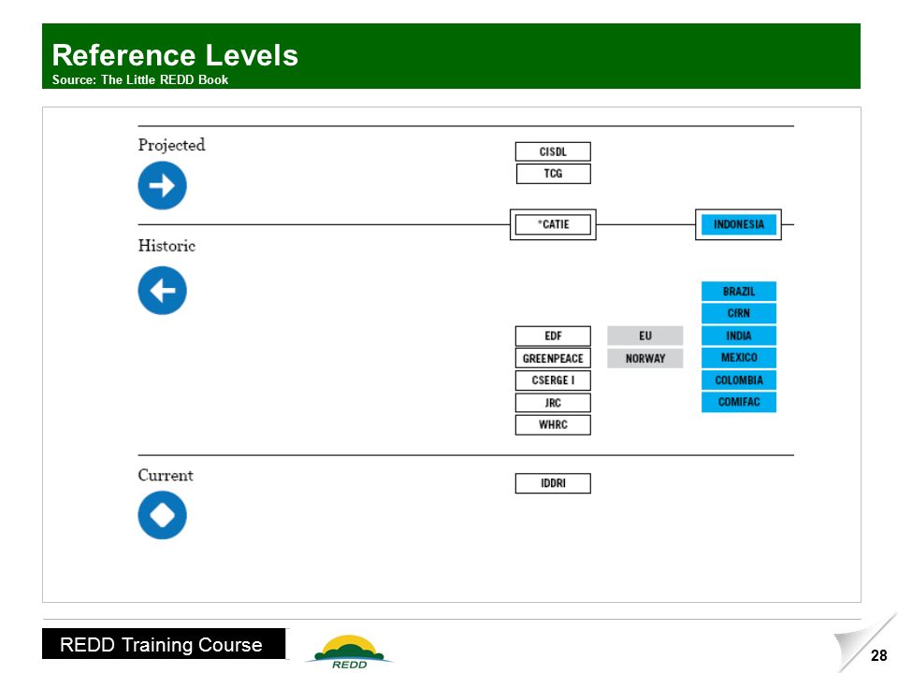Click the GREENPEACE box

point(553,358)
